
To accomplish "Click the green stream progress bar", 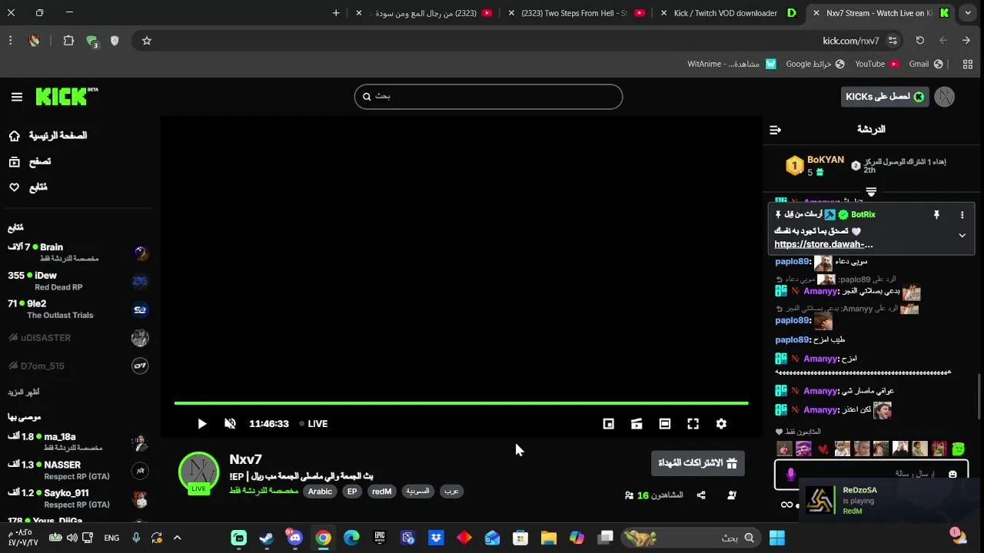I will click(x=461, y=402).
